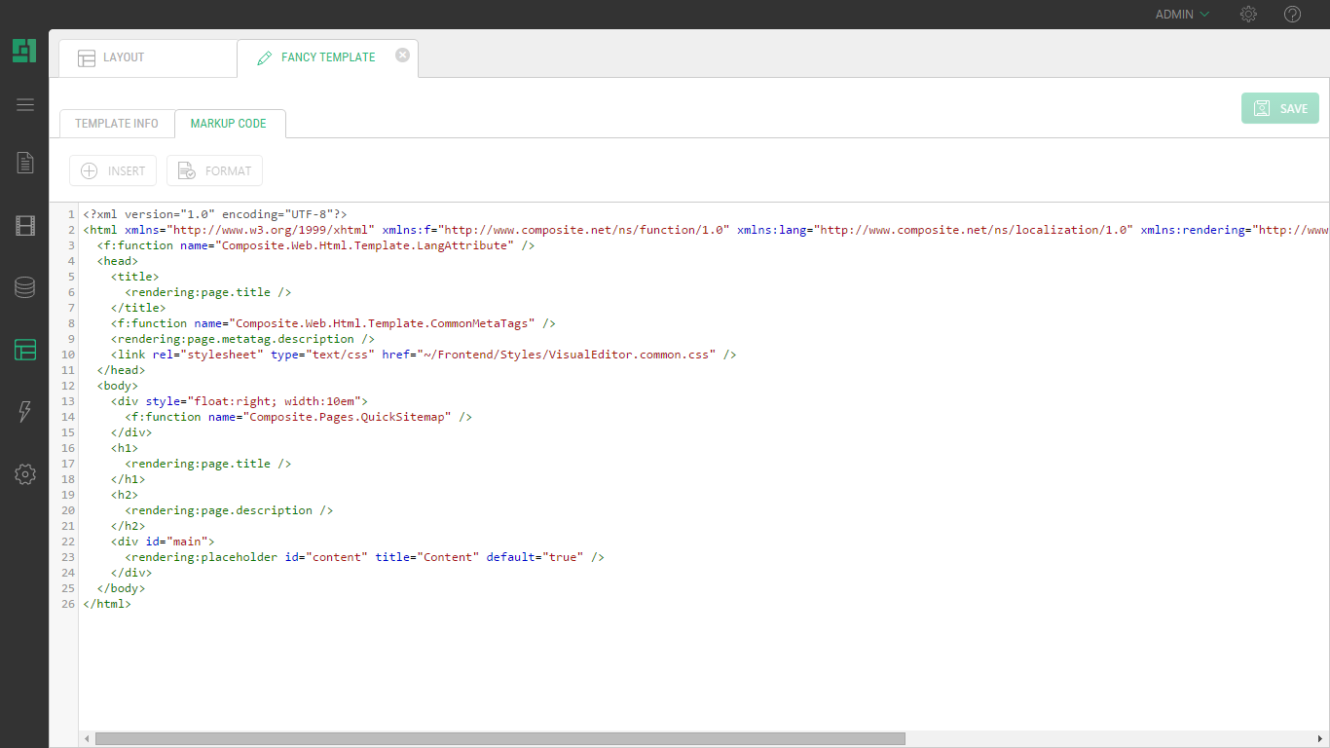Click the 'Composite.Pages.QuickSitemap' text in line 14
Screen dimensions: 1330x748
[351, 417]
